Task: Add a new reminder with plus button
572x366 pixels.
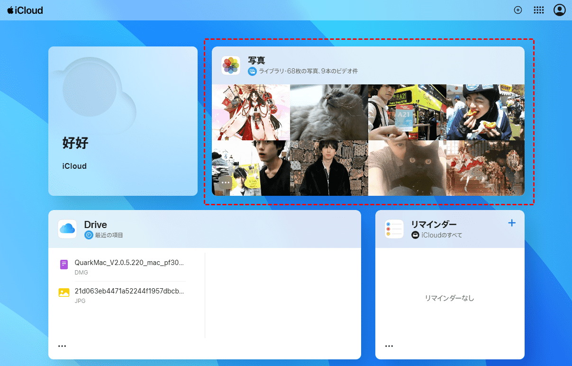Action: tap(512, 223)
